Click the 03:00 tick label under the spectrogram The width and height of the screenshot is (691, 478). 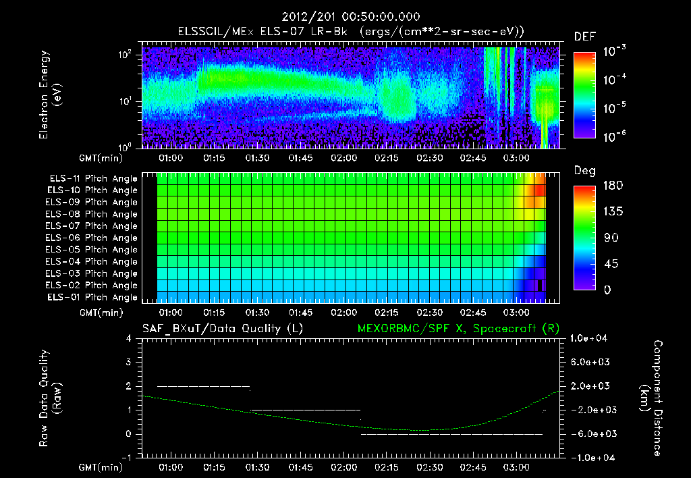click(516, 158)
